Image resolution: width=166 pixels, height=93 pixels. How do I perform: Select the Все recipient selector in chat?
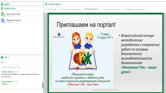[2, 62]
